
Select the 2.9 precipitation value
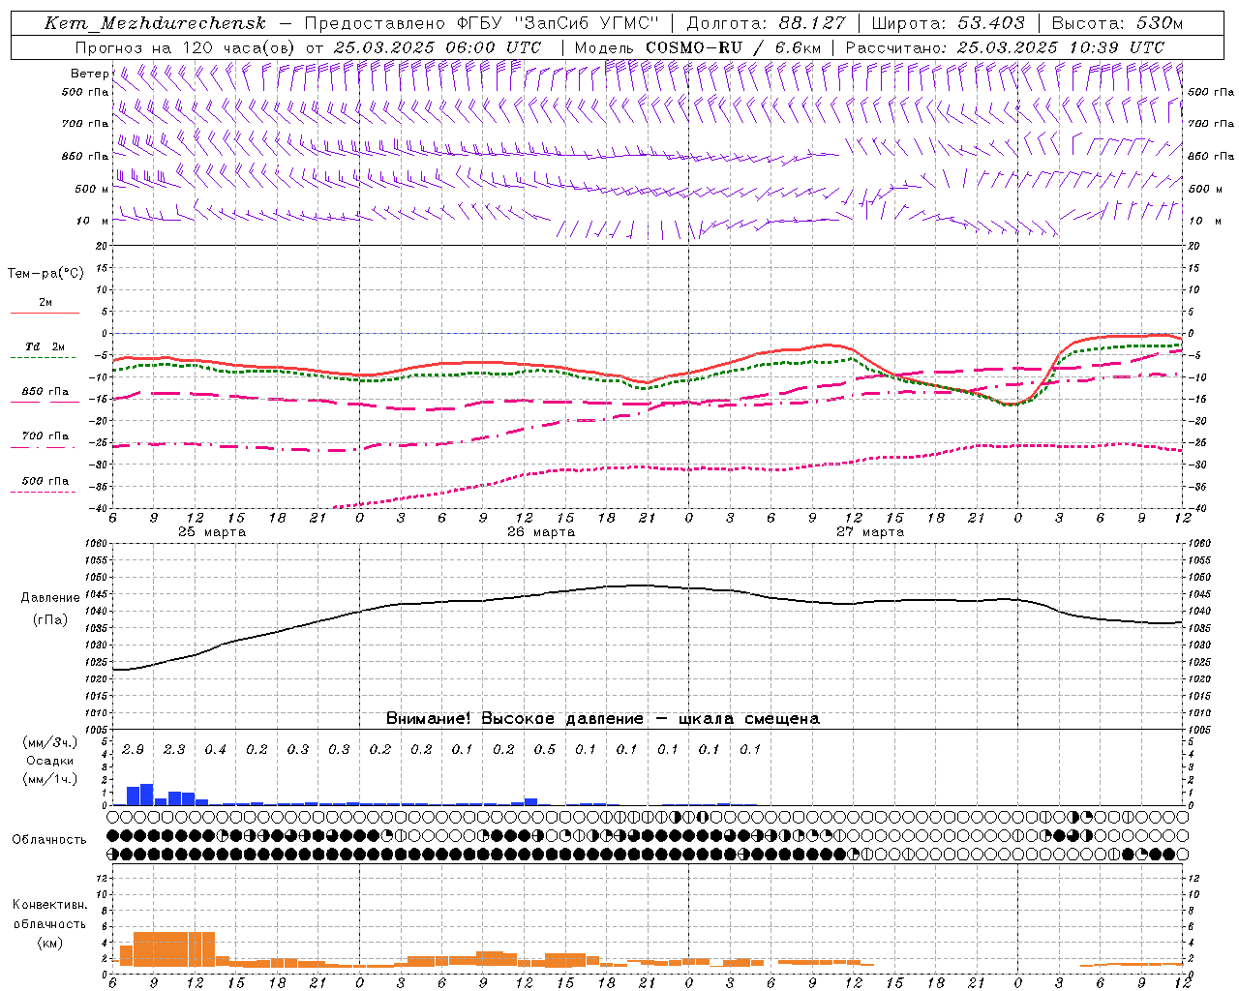[x=133, y=749]
